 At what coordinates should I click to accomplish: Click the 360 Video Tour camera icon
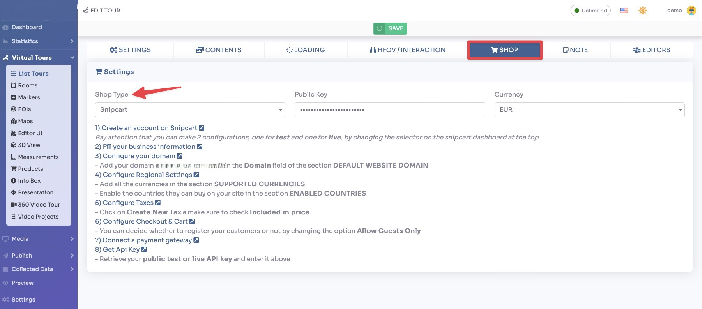coord(14,205)
